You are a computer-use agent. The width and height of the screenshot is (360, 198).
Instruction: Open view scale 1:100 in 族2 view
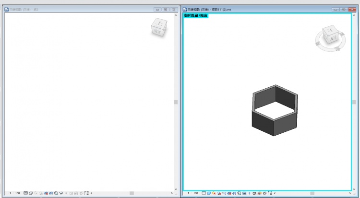[x=15, y=193]
